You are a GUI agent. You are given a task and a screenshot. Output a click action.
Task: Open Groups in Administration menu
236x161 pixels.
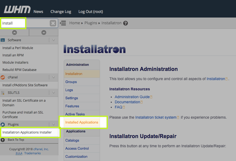82,82
